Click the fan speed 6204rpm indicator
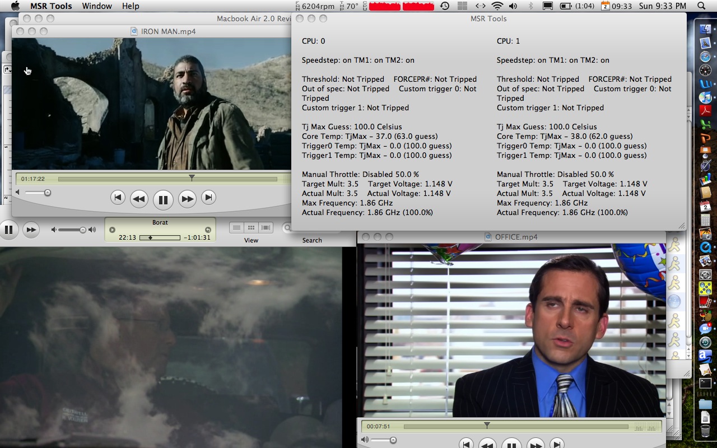 coord(315,6)
